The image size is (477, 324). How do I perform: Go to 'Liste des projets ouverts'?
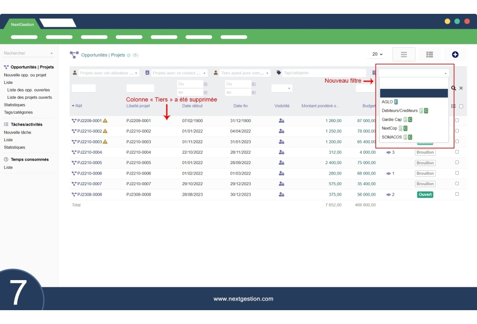(x=30, y=97)
